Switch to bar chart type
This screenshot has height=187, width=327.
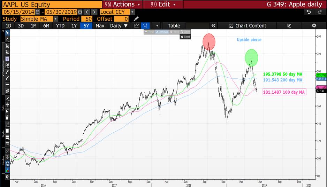click(145, 26)
